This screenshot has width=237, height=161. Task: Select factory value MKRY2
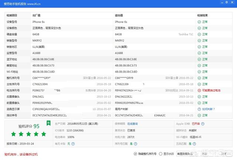click(x=37, y=41)
